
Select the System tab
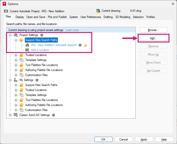pos(74,17)
